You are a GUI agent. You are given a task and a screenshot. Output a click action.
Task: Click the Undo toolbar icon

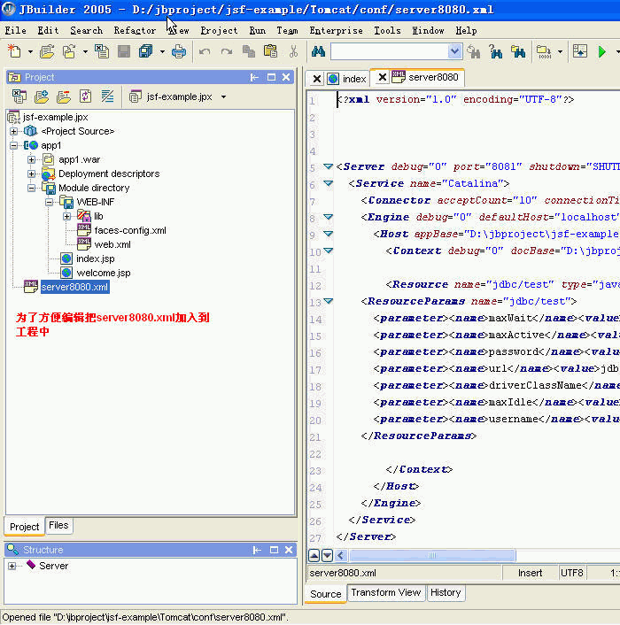tap(205, 51)
